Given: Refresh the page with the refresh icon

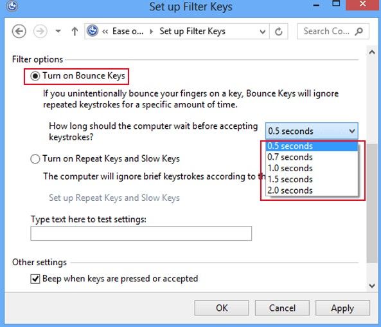Looking at the screenshot, I should click(x=278, y=32).
